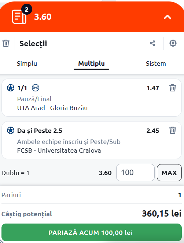Open the FCSB - Universitatea Craiova match
184x243 pixels.
[59, 150]
